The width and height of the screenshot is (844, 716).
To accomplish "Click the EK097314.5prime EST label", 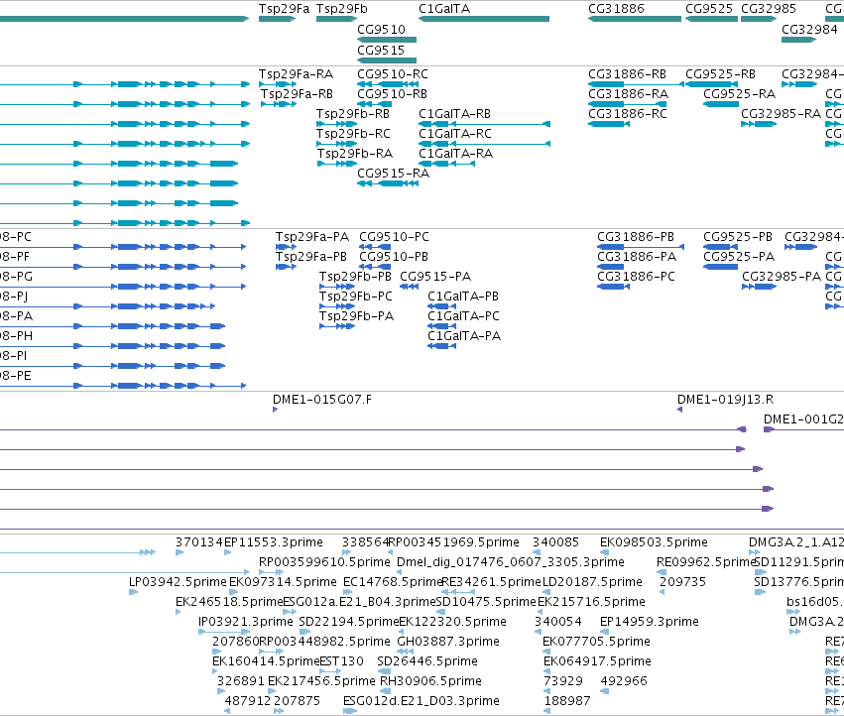I will [283, 582].
